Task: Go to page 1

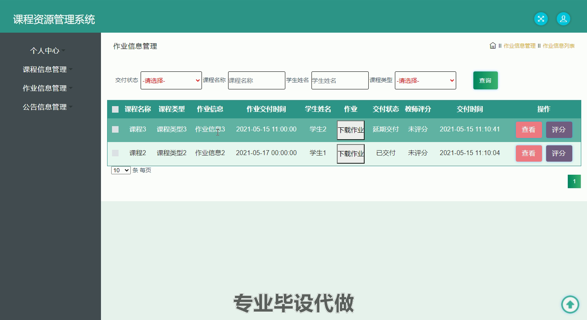Action: 574,182
